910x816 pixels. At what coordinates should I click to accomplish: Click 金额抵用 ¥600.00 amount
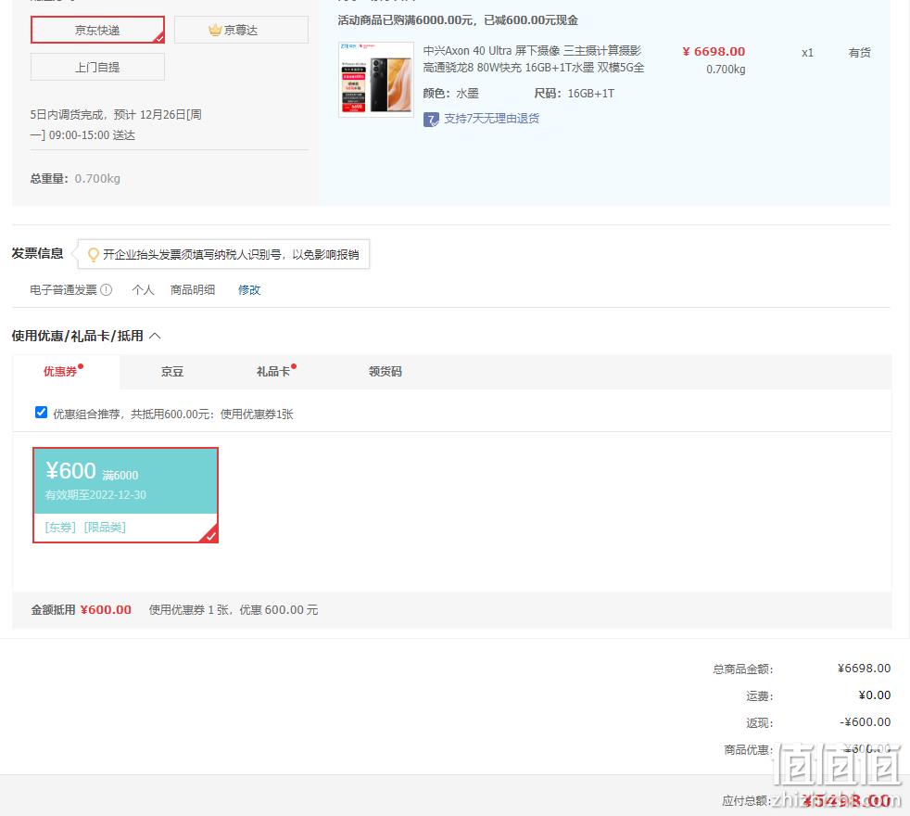pyautogui.click(x=106, y=609)
